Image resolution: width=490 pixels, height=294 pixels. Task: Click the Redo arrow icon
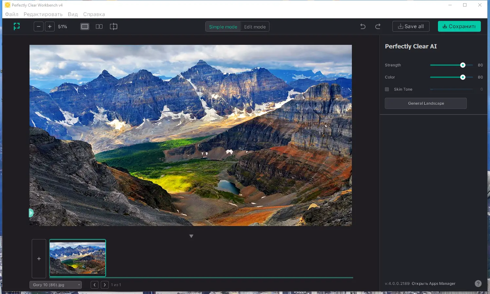tap(378, 26)
